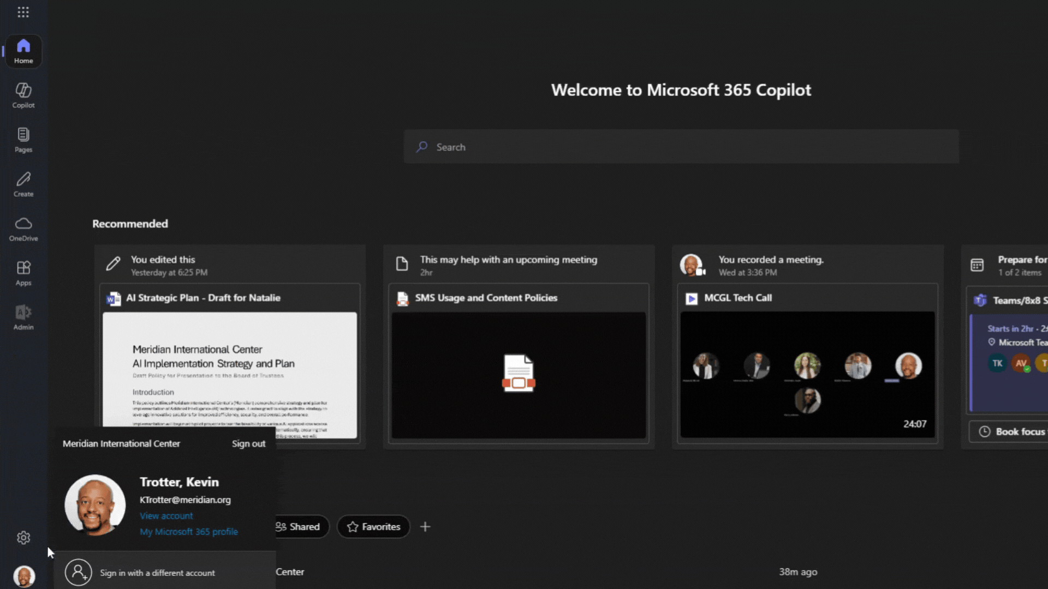
Task: Click the Home sidebar icon
Action: click(x=23, y=51)
